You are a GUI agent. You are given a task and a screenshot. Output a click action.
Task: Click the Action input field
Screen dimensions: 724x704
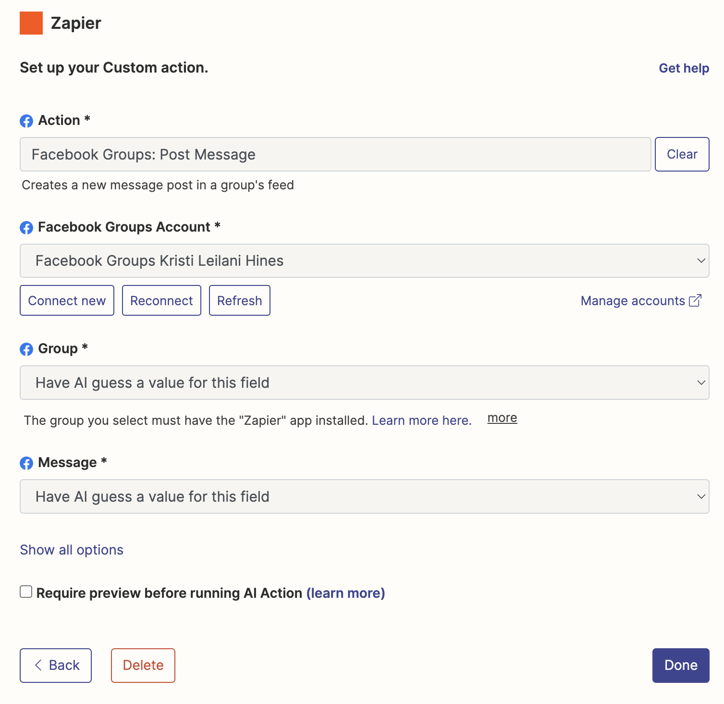(x=335, y=154)
